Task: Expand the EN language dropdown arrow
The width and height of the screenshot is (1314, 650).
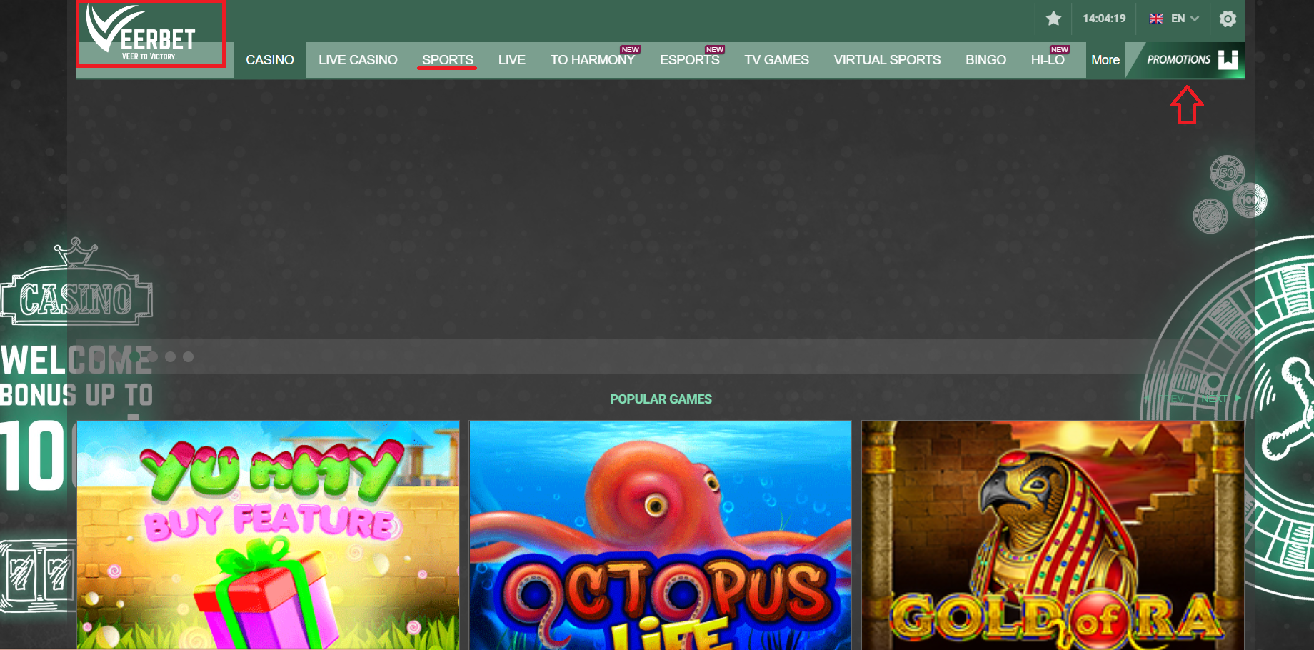Action: pos(1195,19)
